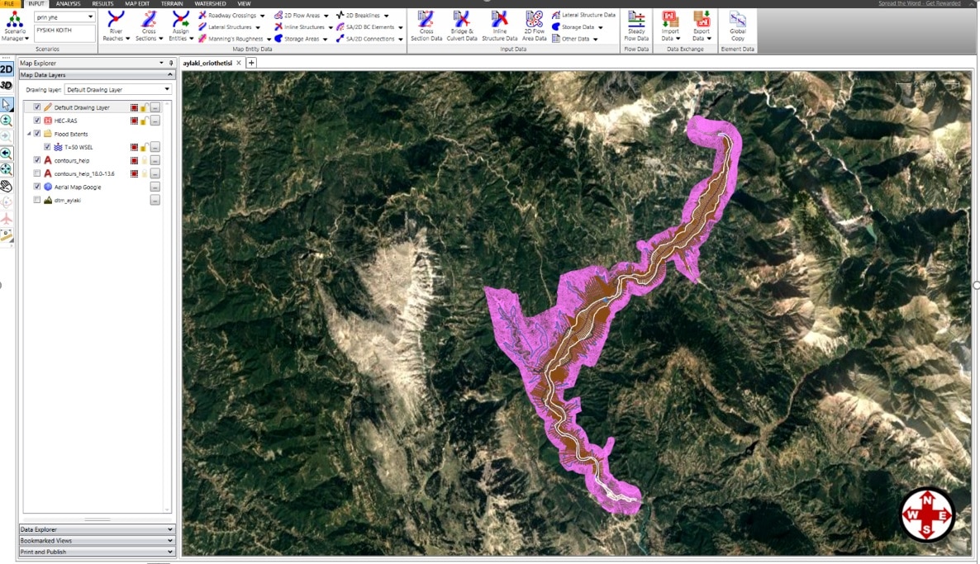Image resolution: width=980 pixels, height=564 pixels.
Task: Unlock icon for HEC-RAS layer
Action: [145, 121]
